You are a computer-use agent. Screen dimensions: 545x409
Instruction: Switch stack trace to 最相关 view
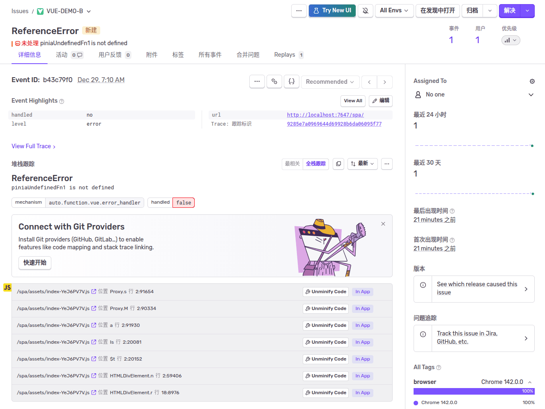[292, 164]
